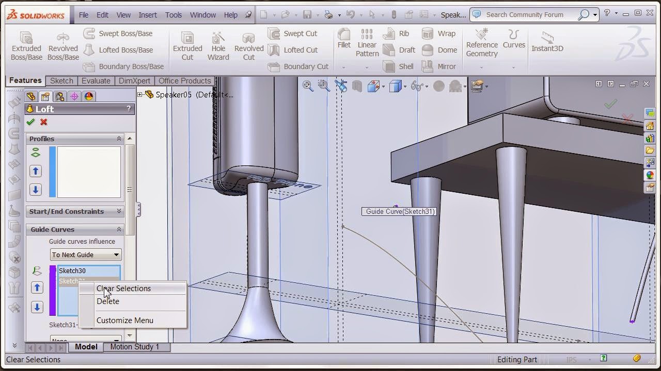Click the Profiles selection box
The height and width of the screenshot is (371, 661).
pos(89,172)
